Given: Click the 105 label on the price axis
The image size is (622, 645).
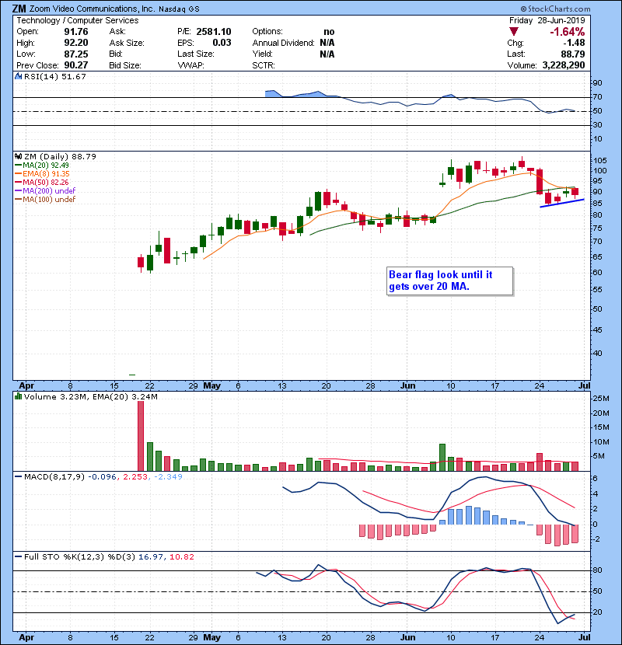Looking at the screenshot, I should click(599, 160).
